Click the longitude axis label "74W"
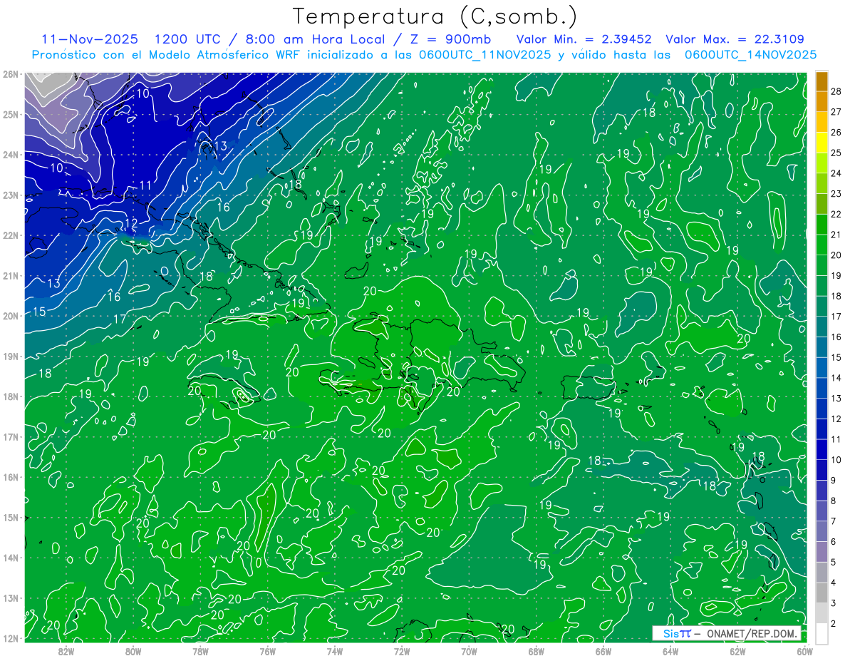This screenshot has width=855, height=661. click(x=335, y=652)
